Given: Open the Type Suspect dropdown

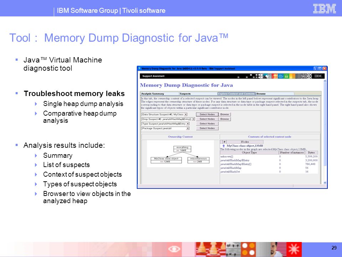Looking at the screenshot, I should click(188, 124).
